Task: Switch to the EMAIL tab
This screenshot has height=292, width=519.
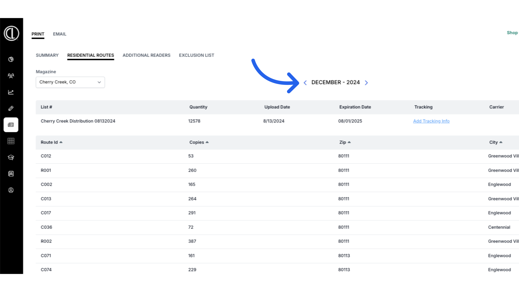Action: (x=59, y=34)
